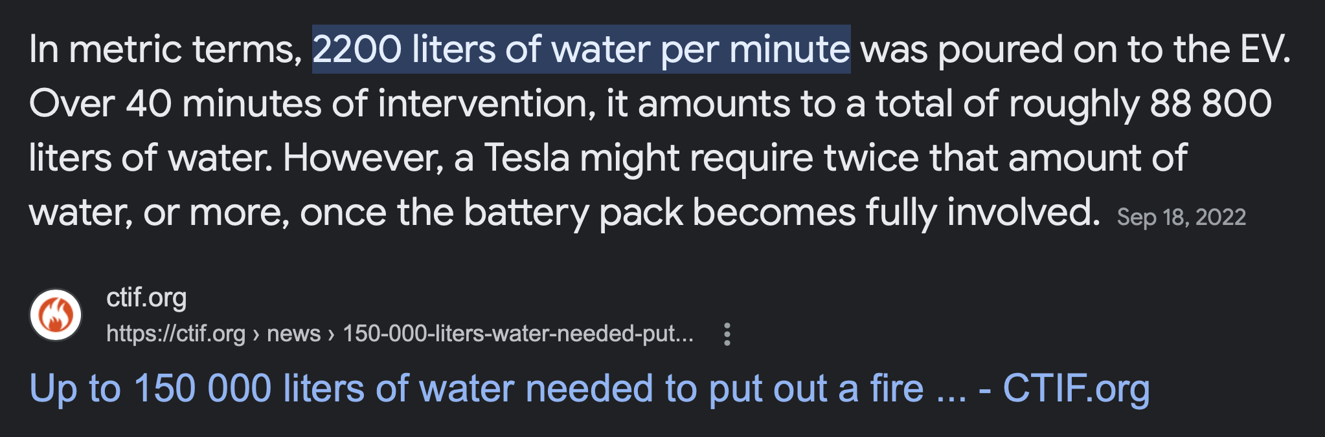Click the "88 800" figure in the snippet

[1210, 103]
